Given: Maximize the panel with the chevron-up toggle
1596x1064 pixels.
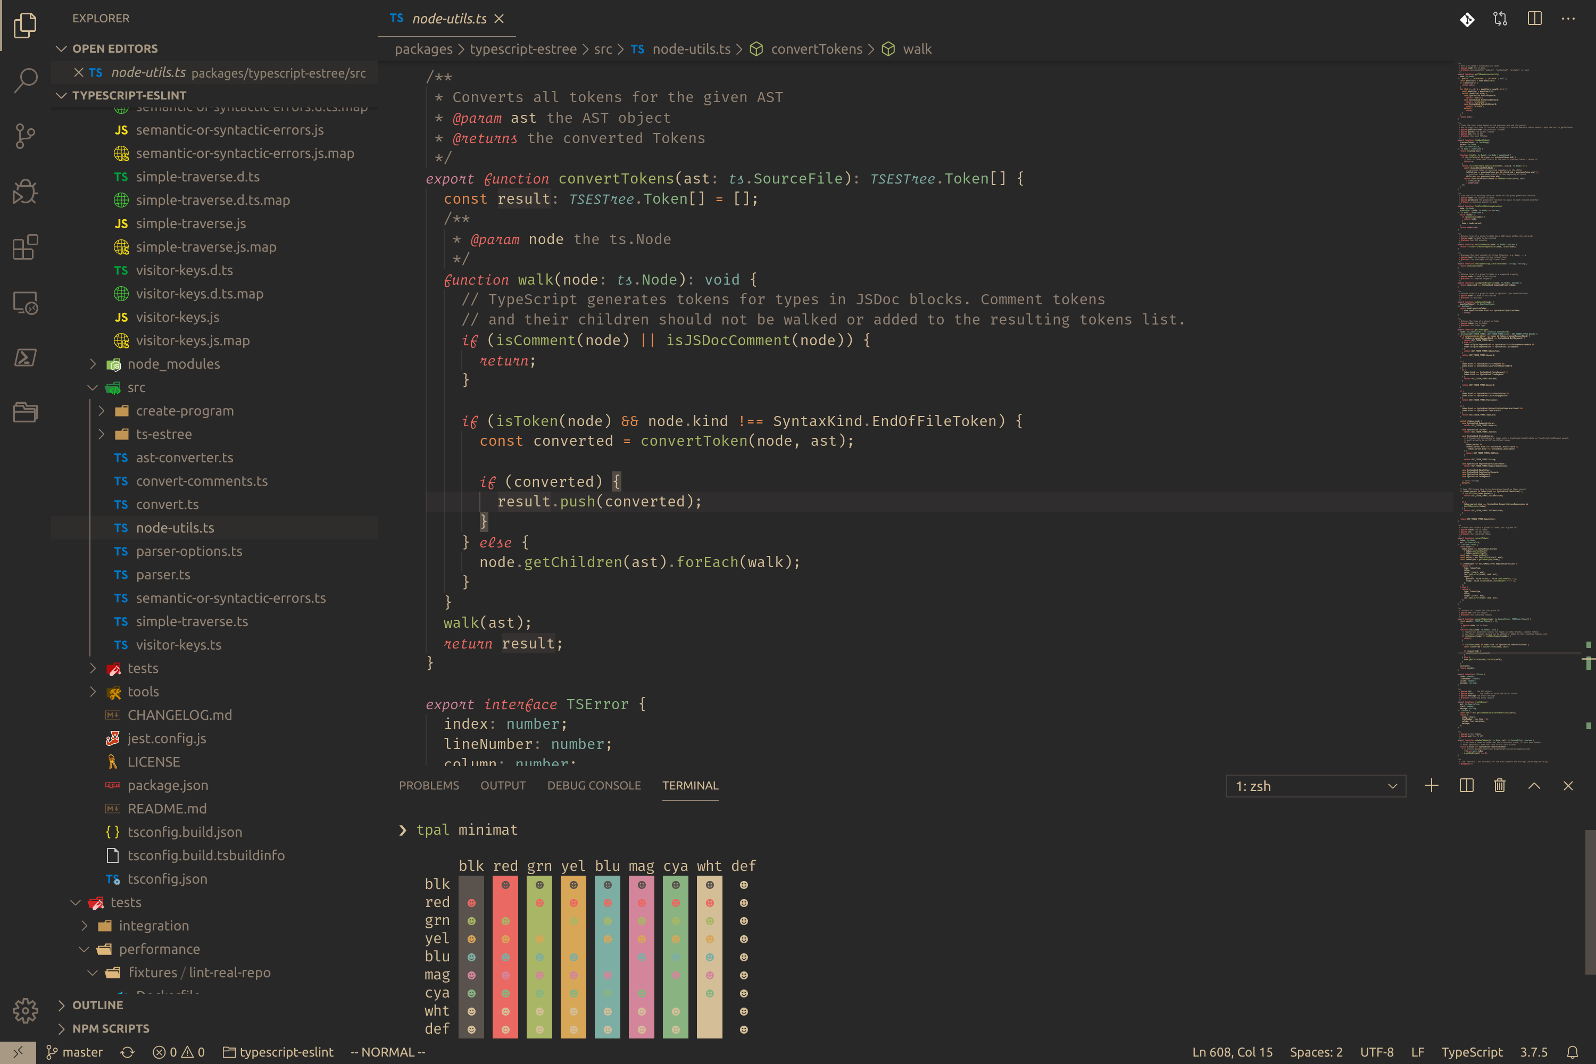Looking at the screenshot, I should [x=1534, y=785].
